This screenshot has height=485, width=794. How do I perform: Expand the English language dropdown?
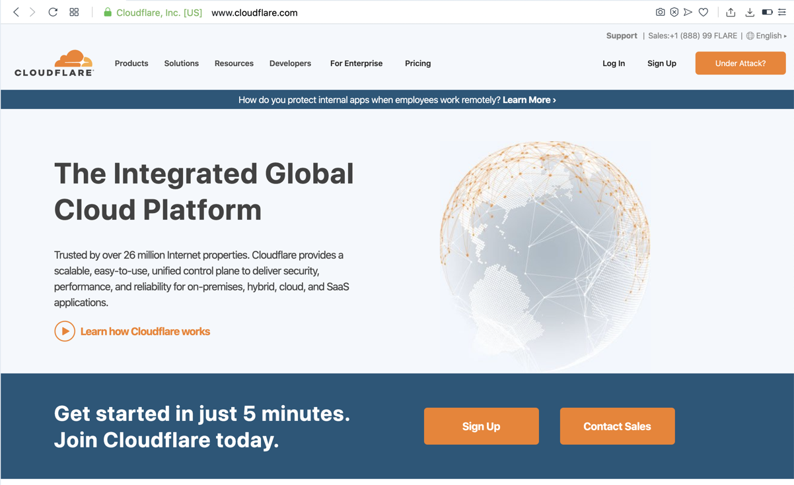click(771, 36)
